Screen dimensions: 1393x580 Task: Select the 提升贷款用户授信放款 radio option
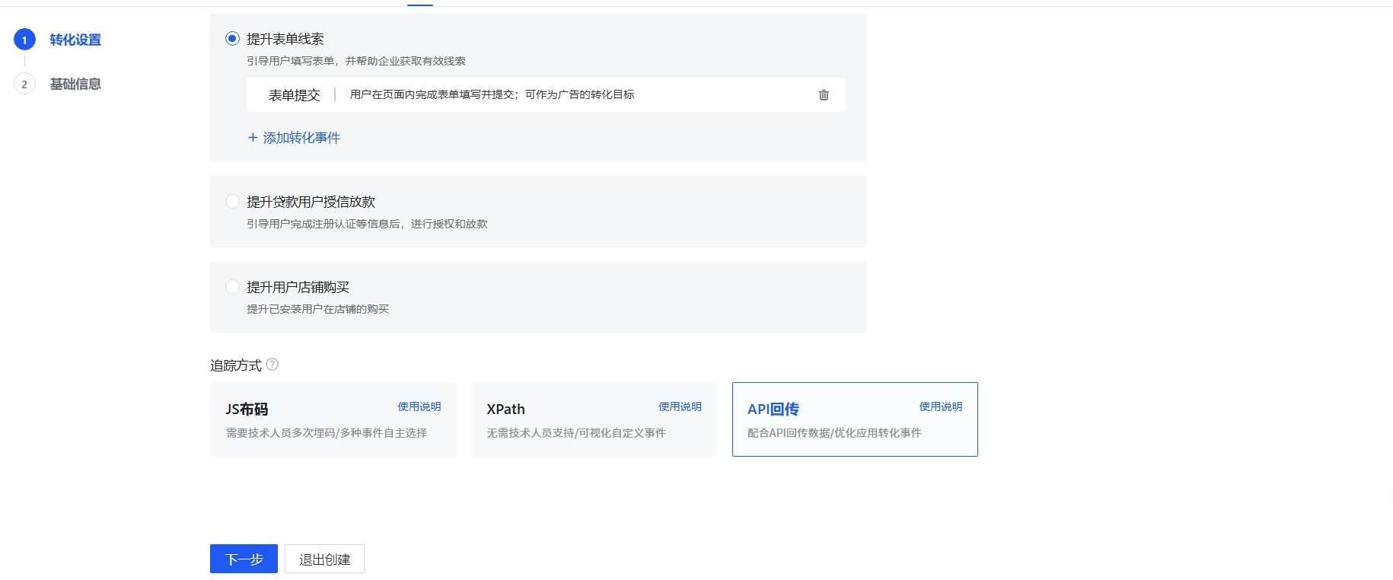pyautogui.click(x=233, y=202)
